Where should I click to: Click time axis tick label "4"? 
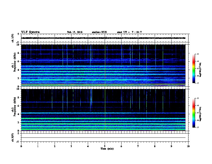click(x=88, y=146)
